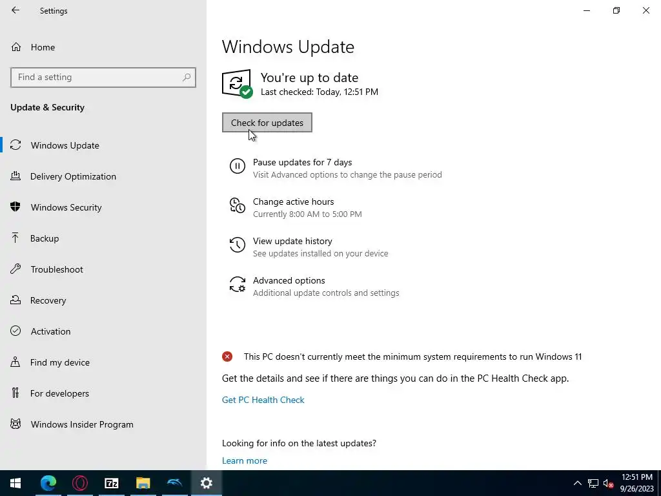Focus the Find a setting search box

pyautogui.click(x=103, y=77)
